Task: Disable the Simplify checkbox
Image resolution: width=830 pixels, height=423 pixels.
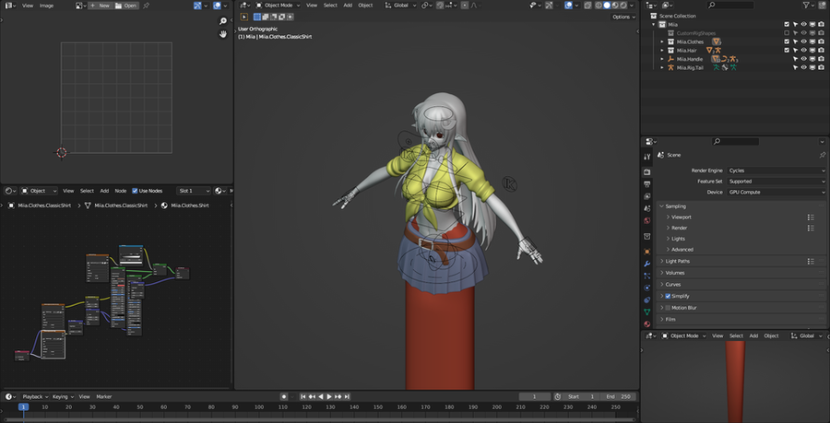Action: point(669,296)
